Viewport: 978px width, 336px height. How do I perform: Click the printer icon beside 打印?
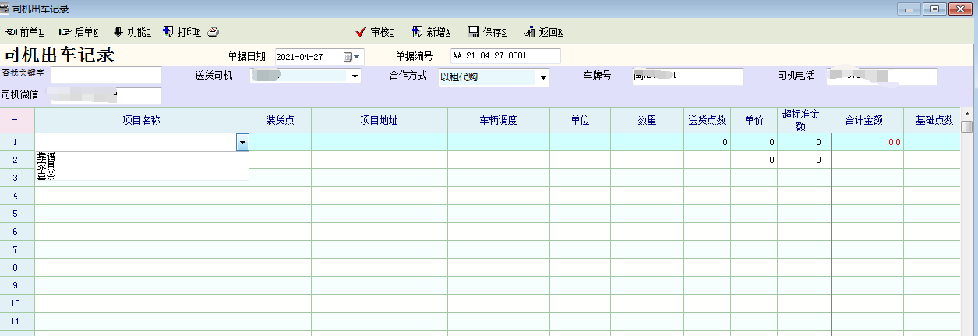coord(214,32)
